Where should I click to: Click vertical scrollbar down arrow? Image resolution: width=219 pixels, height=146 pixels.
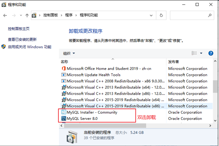(x=215, y=121)
